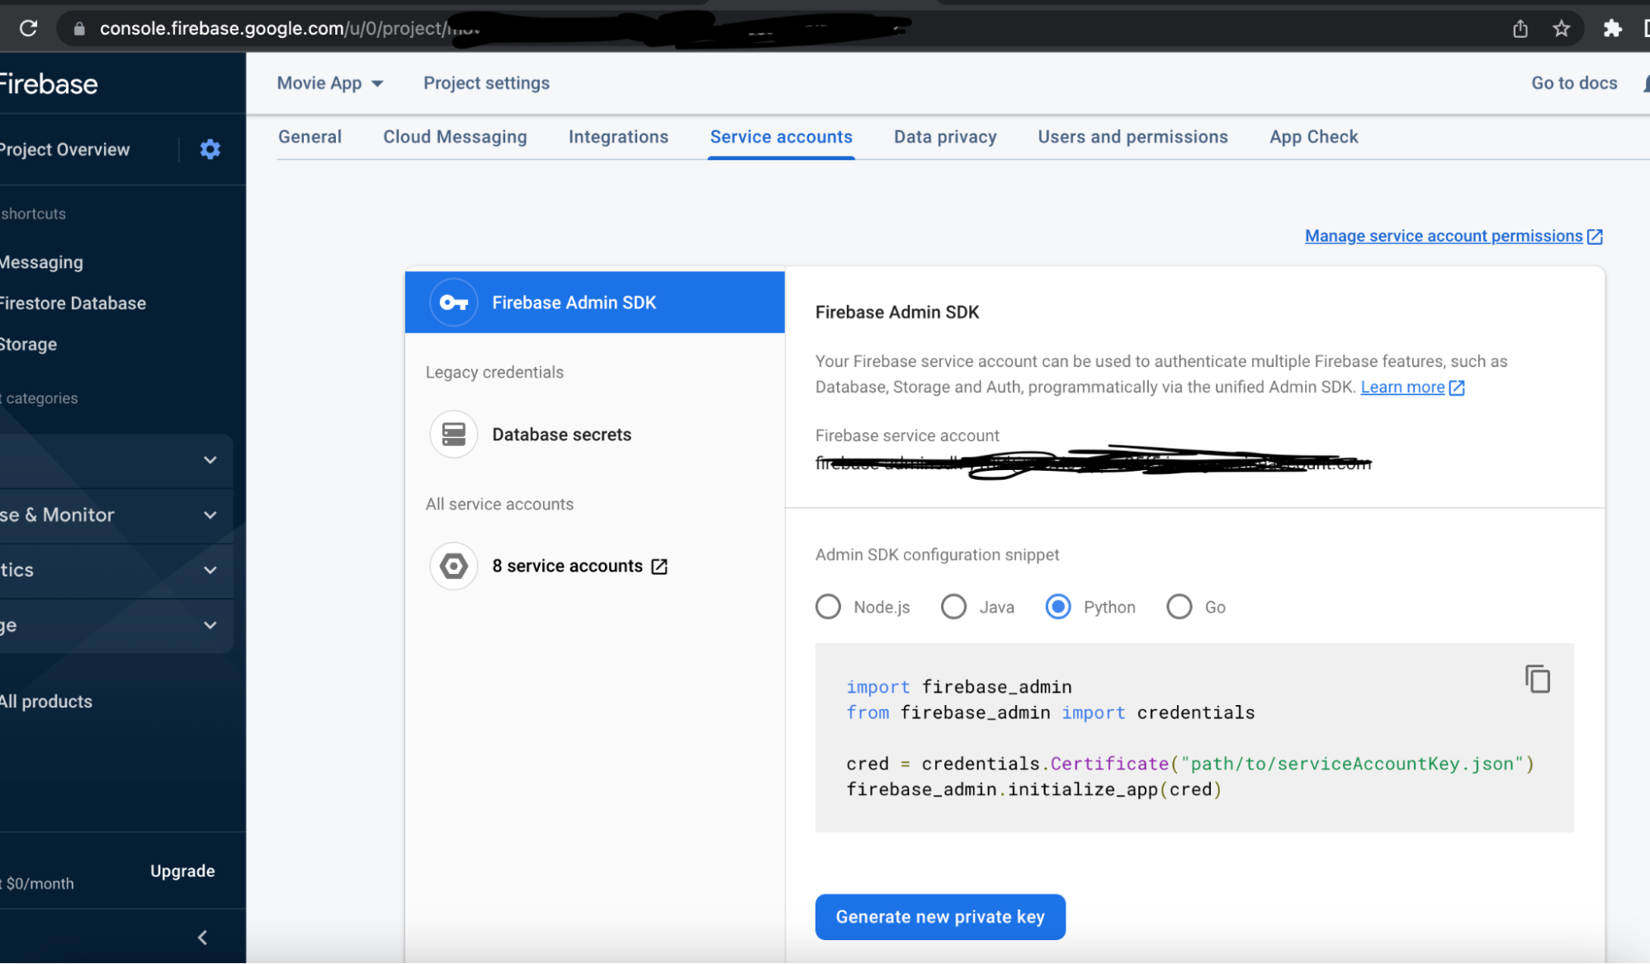1650x964 pixels.
Task: Open the Data privacy tab
Action: point(945,137)
